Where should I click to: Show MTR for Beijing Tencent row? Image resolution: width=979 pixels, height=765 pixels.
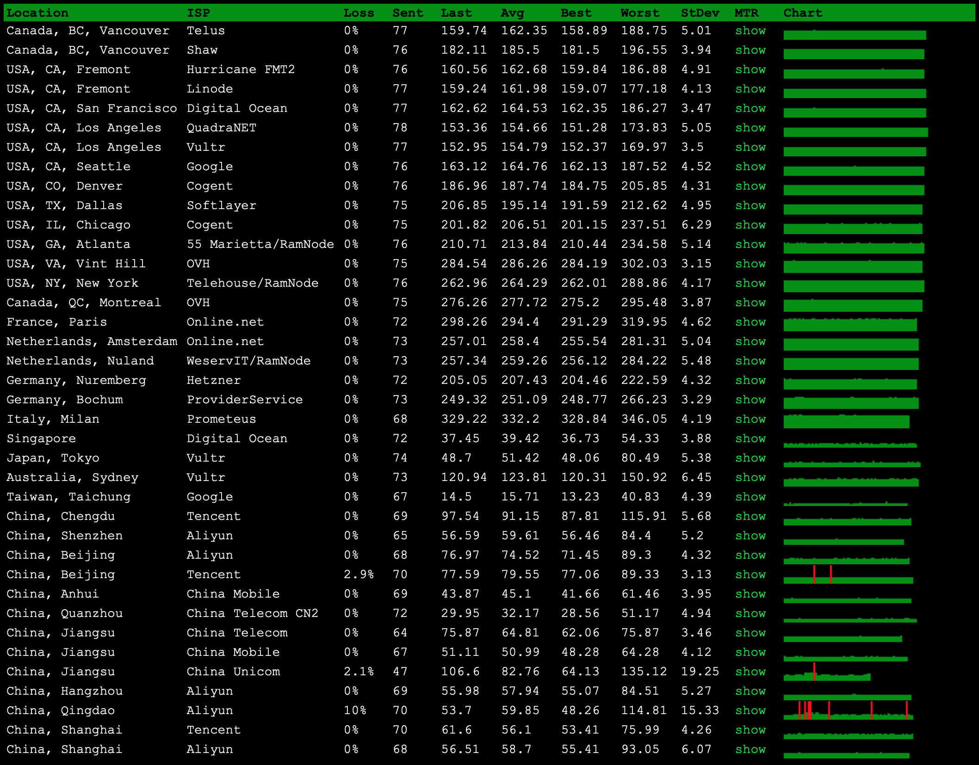coord(750,574)
